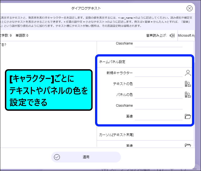
Task: Click the 新規キャラクター name input field
Action: click(x=159, y=73)
